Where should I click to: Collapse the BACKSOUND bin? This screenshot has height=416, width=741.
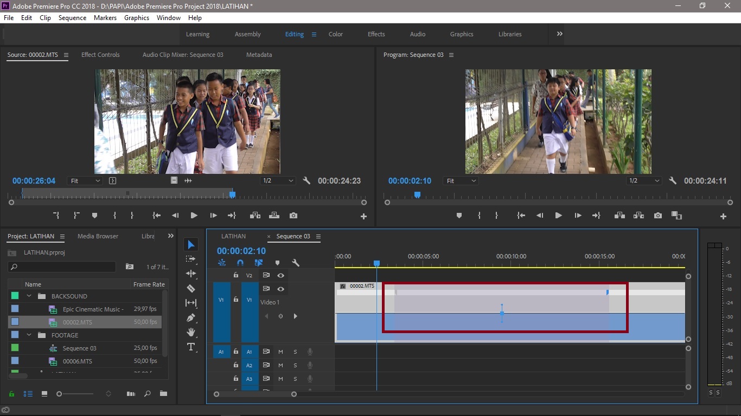coord(29,296)
